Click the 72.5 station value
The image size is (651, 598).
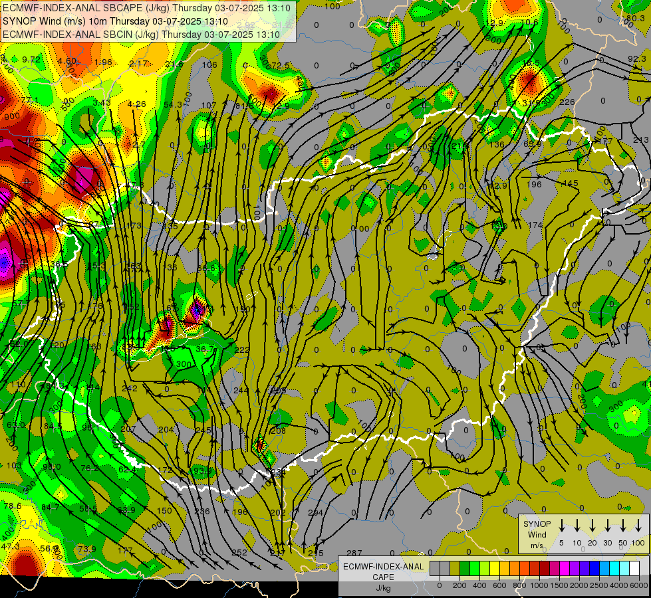[280, 66]
